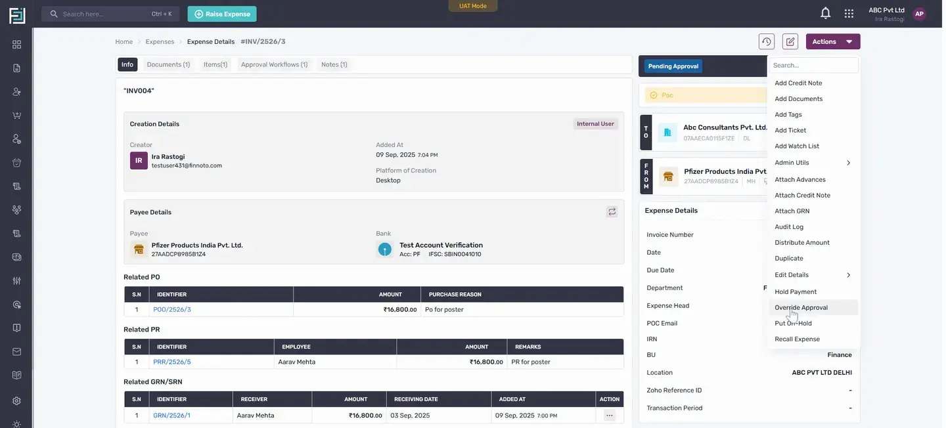
Task: Switch to the Info tab
Action: [x=127, y=64]
